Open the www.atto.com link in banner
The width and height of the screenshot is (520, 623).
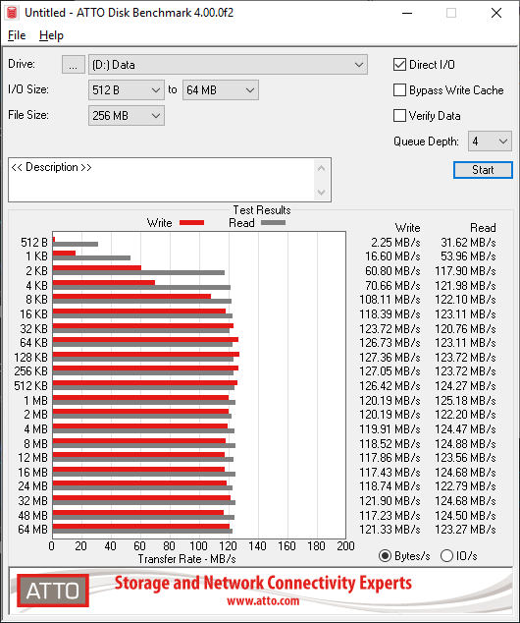coord(263,600)
